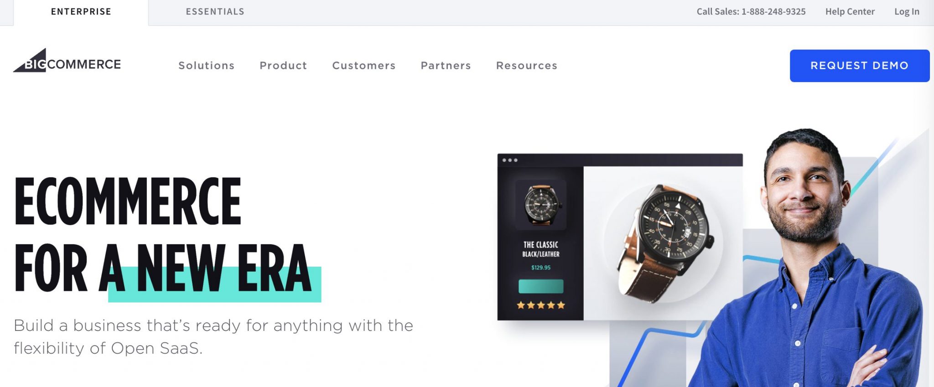
Task: Click the Request Demo button
Action: [860, 66]
